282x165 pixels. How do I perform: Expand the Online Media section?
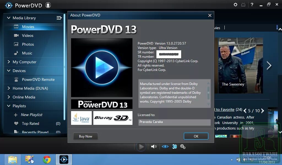pyautogui.click(x=9, y=97)
